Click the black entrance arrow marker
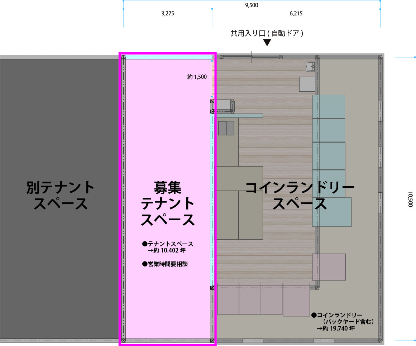 (267, 42)
